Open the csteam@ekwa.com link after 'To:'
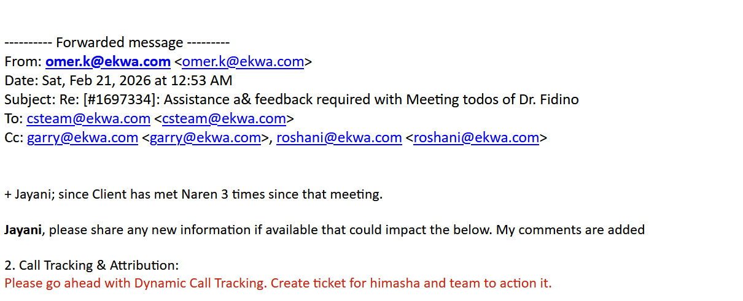Screen dimensions: 743x301 tap(88, 118)
